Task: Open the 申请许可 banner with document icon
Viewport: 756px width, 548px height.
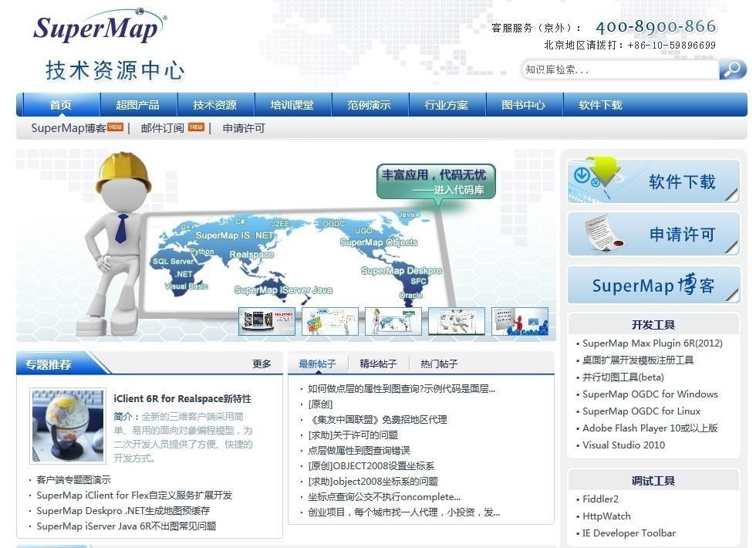Action: click(x=653, y=234)
